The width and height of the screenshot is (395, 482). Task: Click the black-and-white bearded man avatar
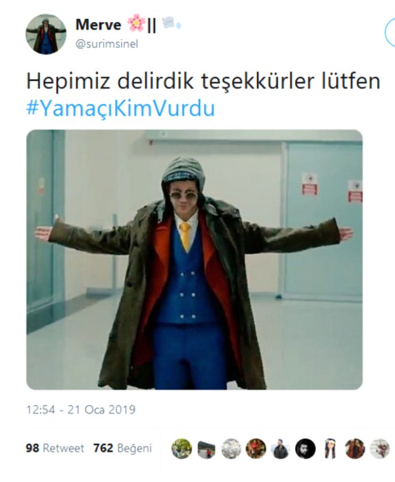[305, 449]
